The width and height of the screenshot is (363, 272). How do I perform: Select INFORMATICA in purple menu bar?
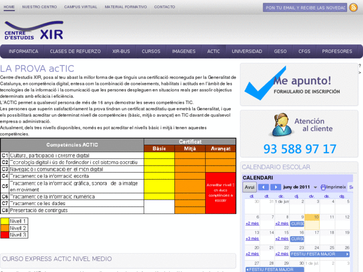point(23,51)
